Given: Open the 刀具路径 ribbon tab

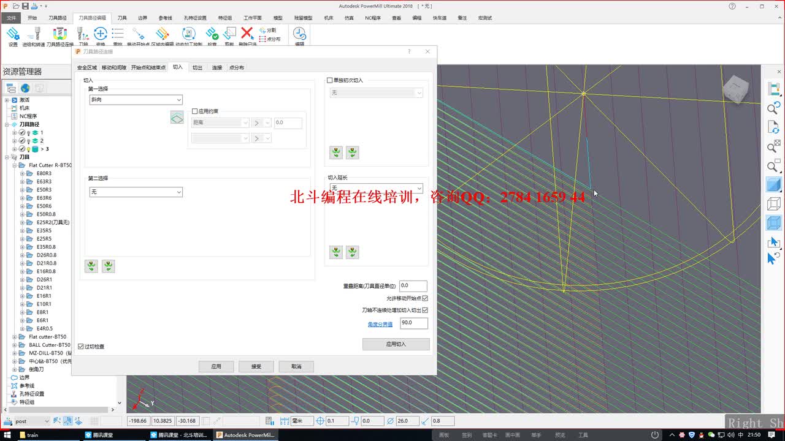Looking at the screenshot, I should click(x=58, y=18).
